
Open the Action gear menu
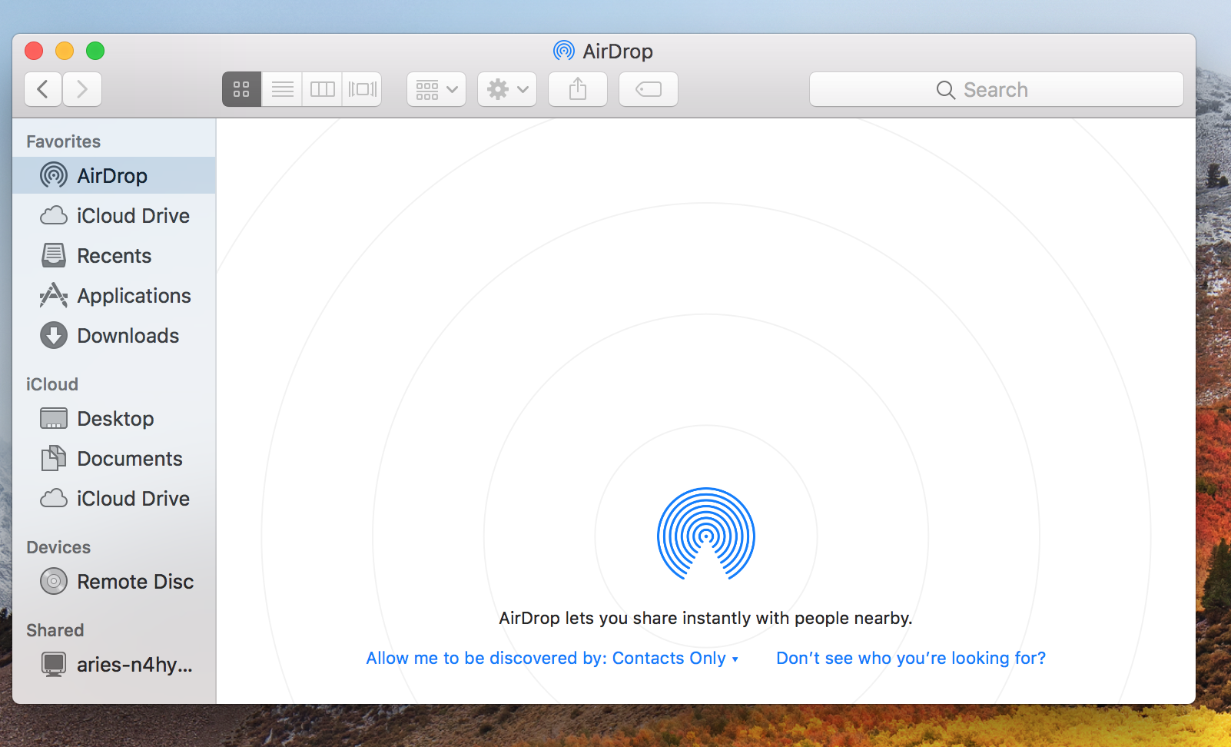tap(507, 89)
